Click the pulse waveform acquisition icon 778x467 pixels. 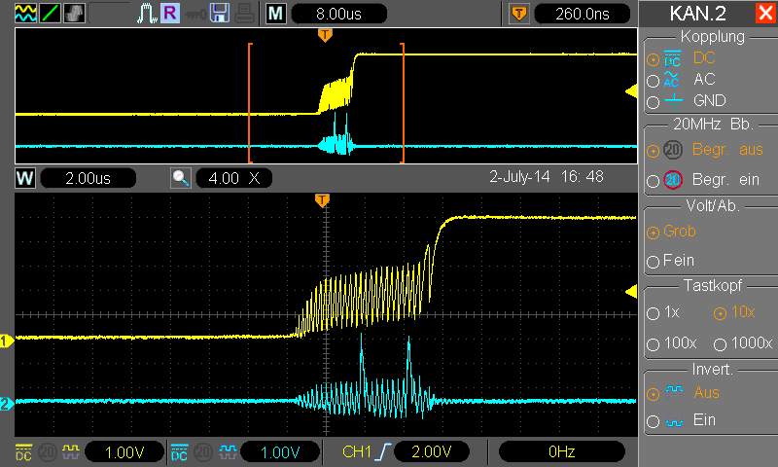tap(147, 14)
